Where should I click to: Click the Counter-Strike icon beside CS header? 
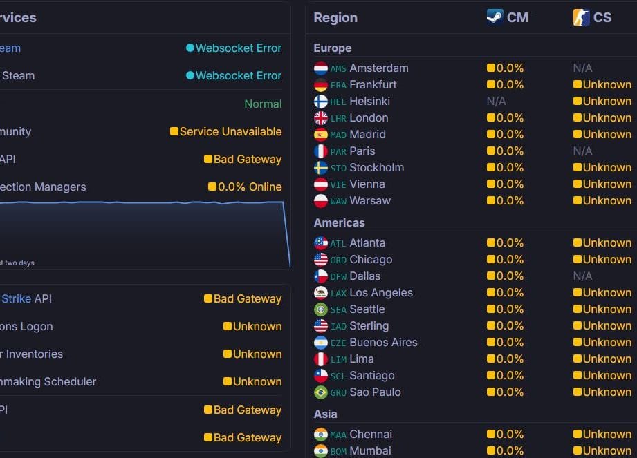click(581, 17)
